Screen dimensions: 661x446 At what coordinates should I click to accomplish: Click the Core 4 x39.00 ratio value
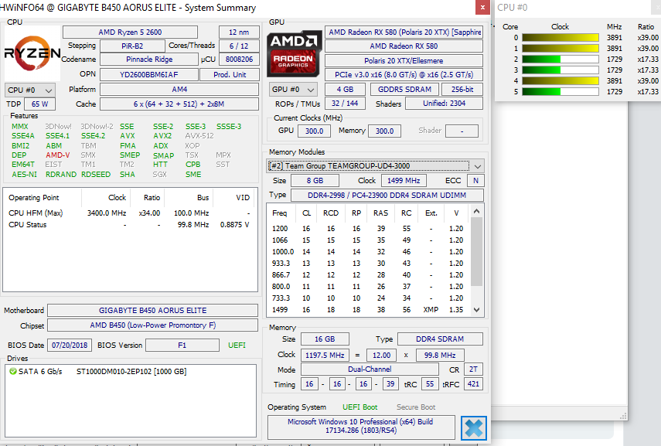(x=648, y=80)
